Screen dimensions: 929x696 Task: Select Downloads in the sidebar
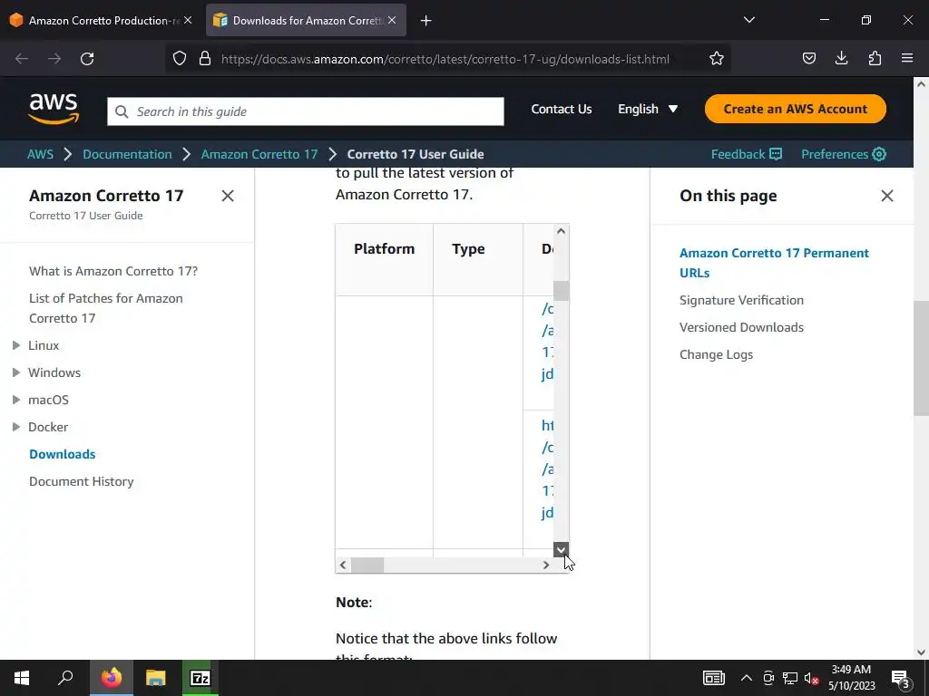pos(63,454)
